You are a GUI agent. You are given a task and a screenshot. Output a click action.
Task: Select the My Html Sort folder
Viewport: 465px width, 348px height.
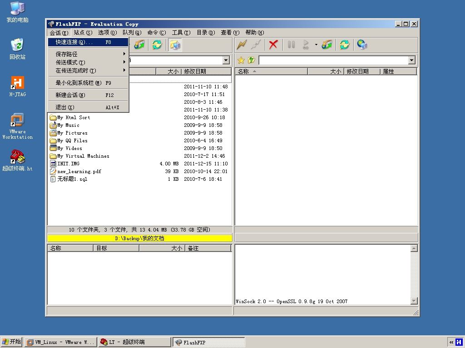(74, 117)
